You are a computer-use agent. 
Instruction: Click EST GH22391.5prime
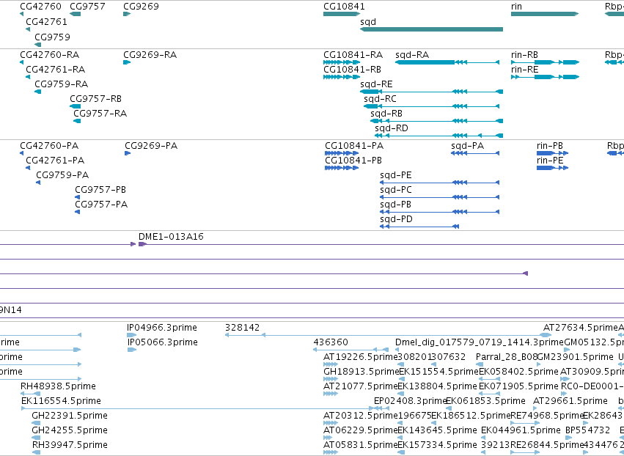[x=69, y=416]
